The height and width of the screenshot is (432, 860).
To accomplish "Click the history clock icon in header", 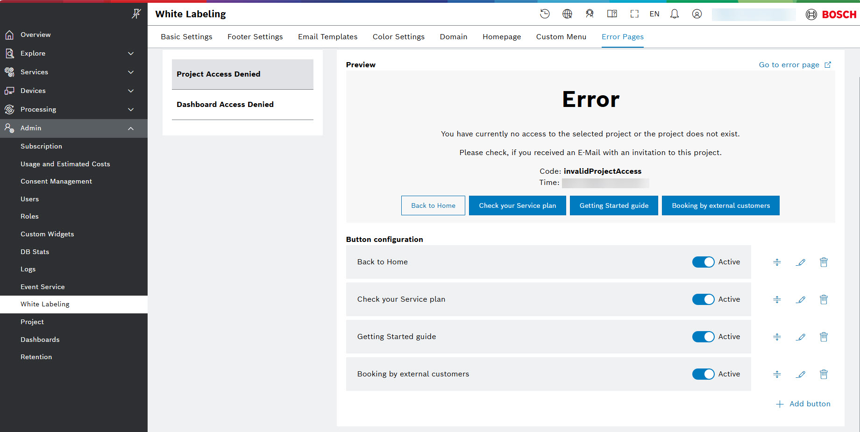I will click(x=545, y=14).
